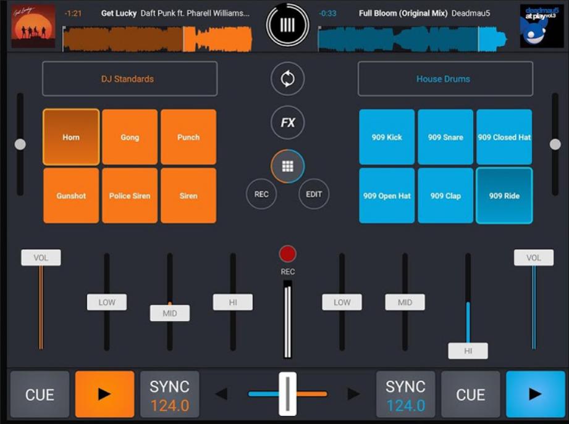Trigger the Horn sample pad
The height and width of the screenshot is (424, 569).
[x=71, y=137]
